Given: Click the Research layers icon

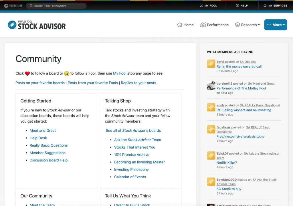Looking at the screenshot, I should 237,25.
